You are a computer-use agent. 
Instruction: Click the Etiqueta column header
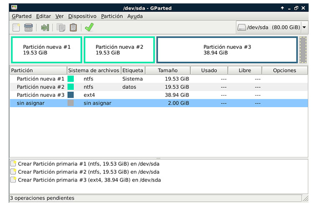133,70
